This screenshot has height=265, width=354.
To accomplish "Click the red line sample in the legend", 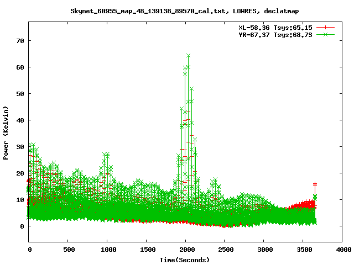I will tap(326, 27).
